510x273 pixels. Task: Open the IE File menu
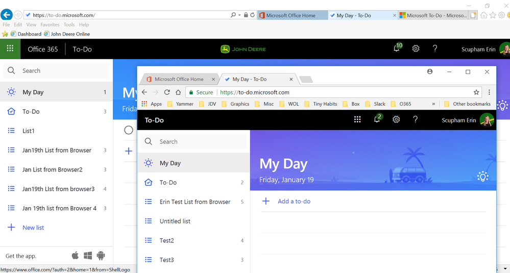pyautogui.click(x=6, y=24)
